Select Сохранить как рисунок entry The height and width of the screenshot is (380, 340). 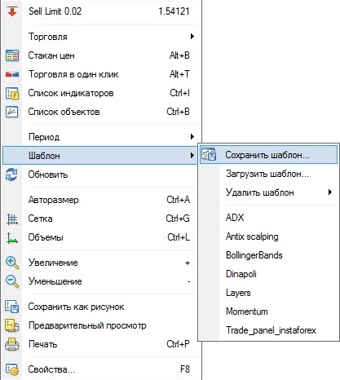coord(100,307)
